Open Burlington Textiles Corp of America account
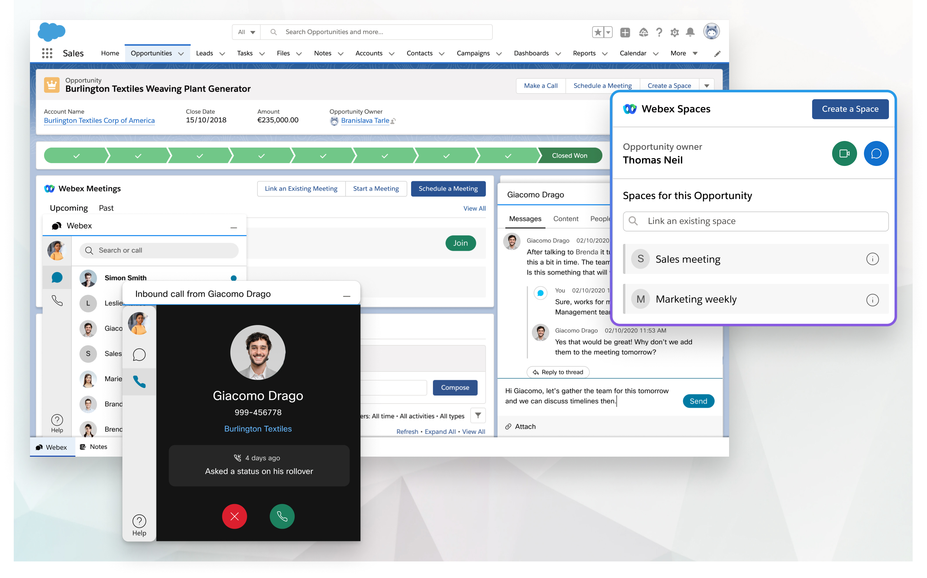Image resolution: width=927 pixels, height=578 pixels. pyautogui.click(x=99, y=120)
